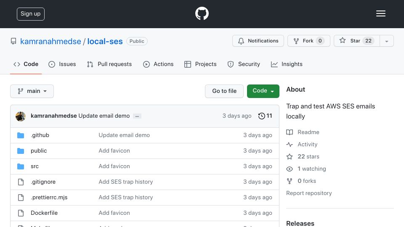This screenshot has height=227, width=404.
Task: Click the Releases heading link
Action: [300, 223]
